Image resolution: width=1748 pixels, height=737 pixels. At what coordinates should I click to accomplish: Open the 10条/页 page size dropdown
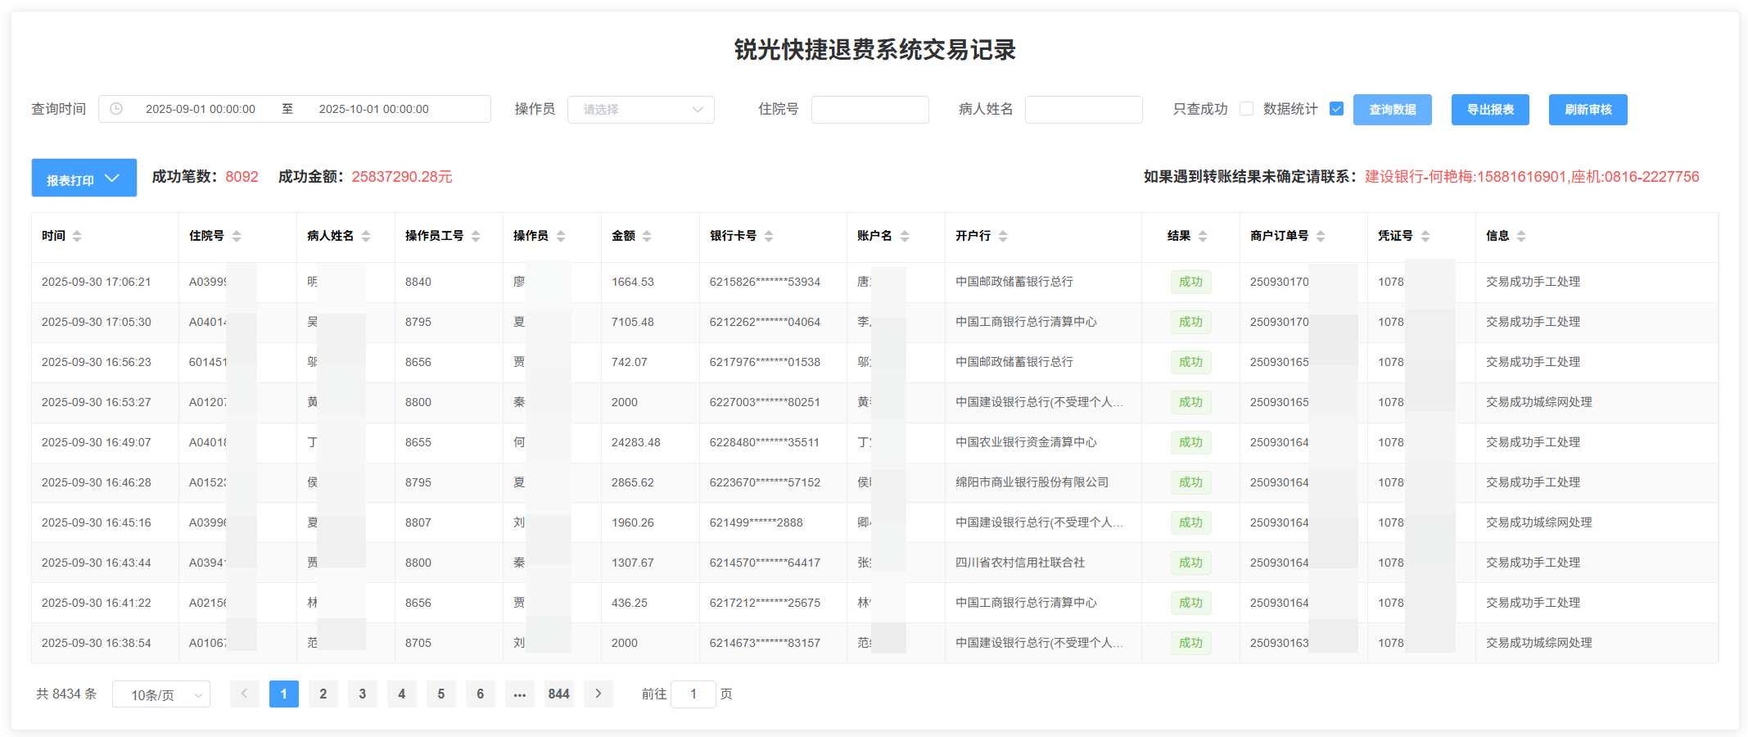161,694
